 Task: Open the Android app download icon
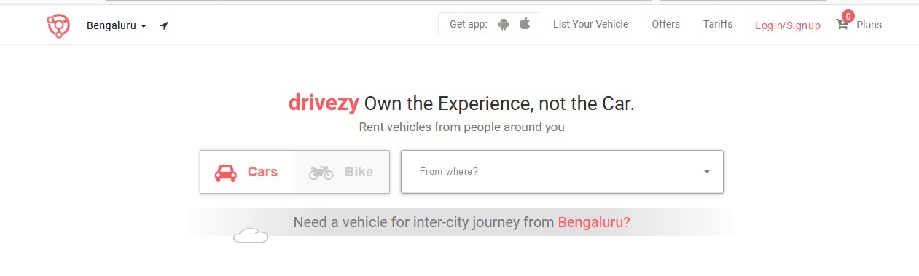(x=503, y=24)
